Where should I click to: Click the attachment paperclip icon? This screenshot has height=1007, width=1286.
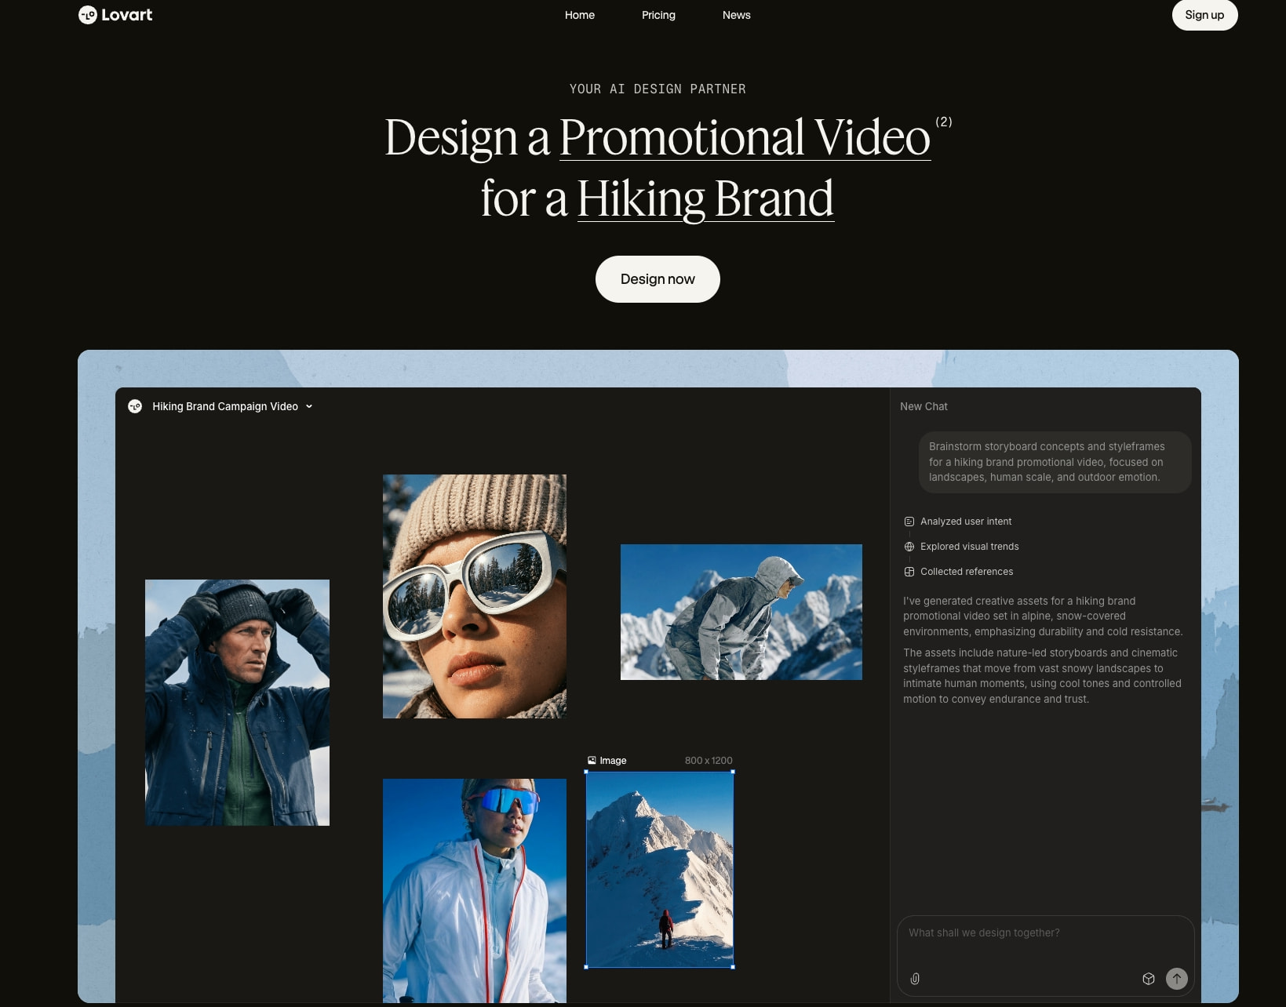tap(915, 979)
